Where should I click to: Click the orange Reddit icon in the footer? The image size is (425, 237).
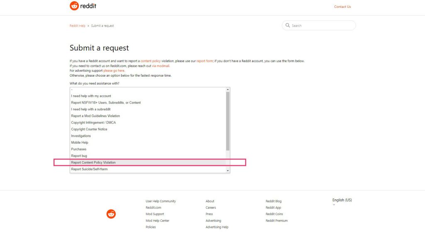point(111,214)
